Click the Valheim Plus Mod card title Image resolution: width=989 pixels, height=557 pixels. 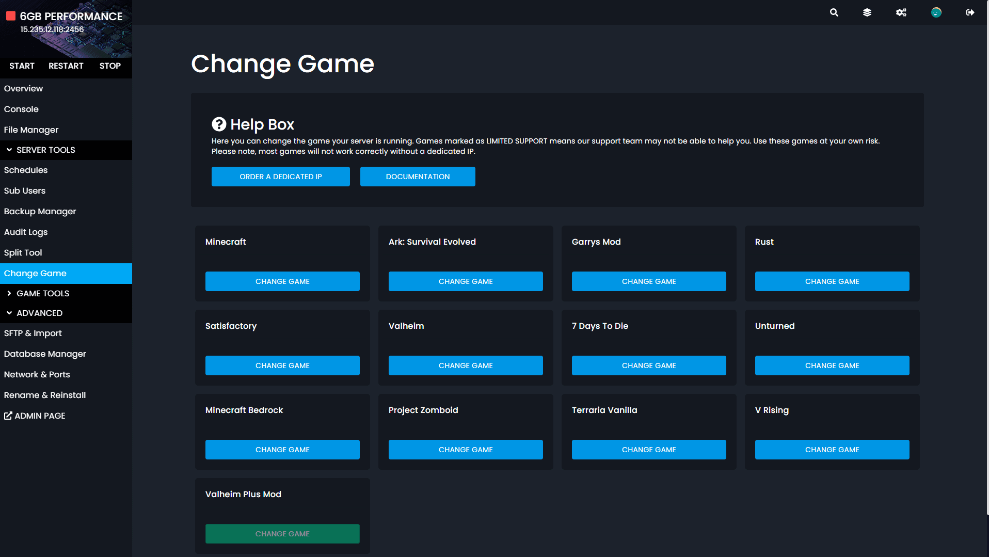click(243, 494)
